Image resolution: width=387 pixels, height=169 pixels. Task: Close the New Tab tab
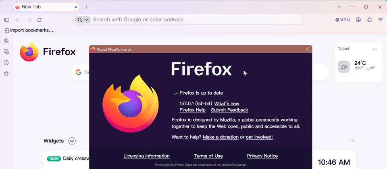coord(76,7)
